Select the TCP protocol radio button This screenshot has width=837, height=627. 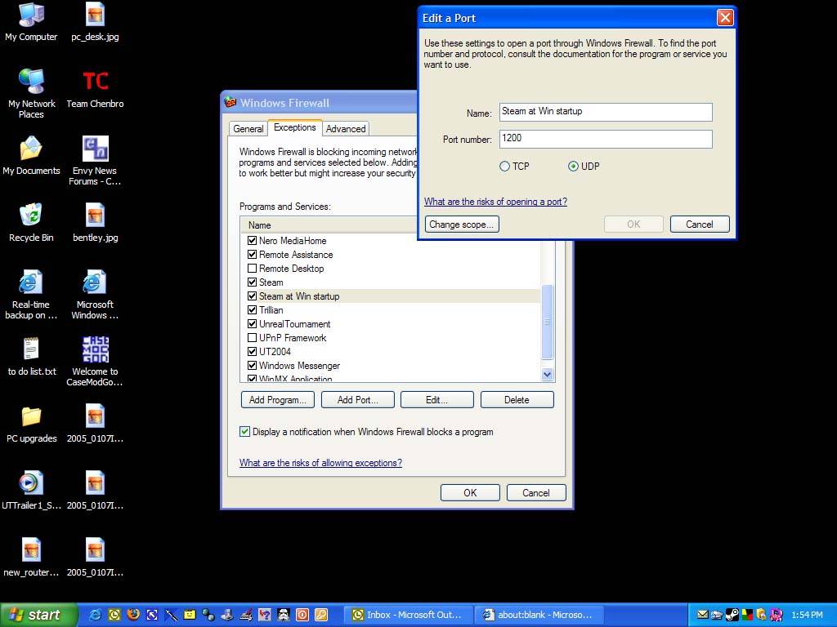[x=504, y=167]
